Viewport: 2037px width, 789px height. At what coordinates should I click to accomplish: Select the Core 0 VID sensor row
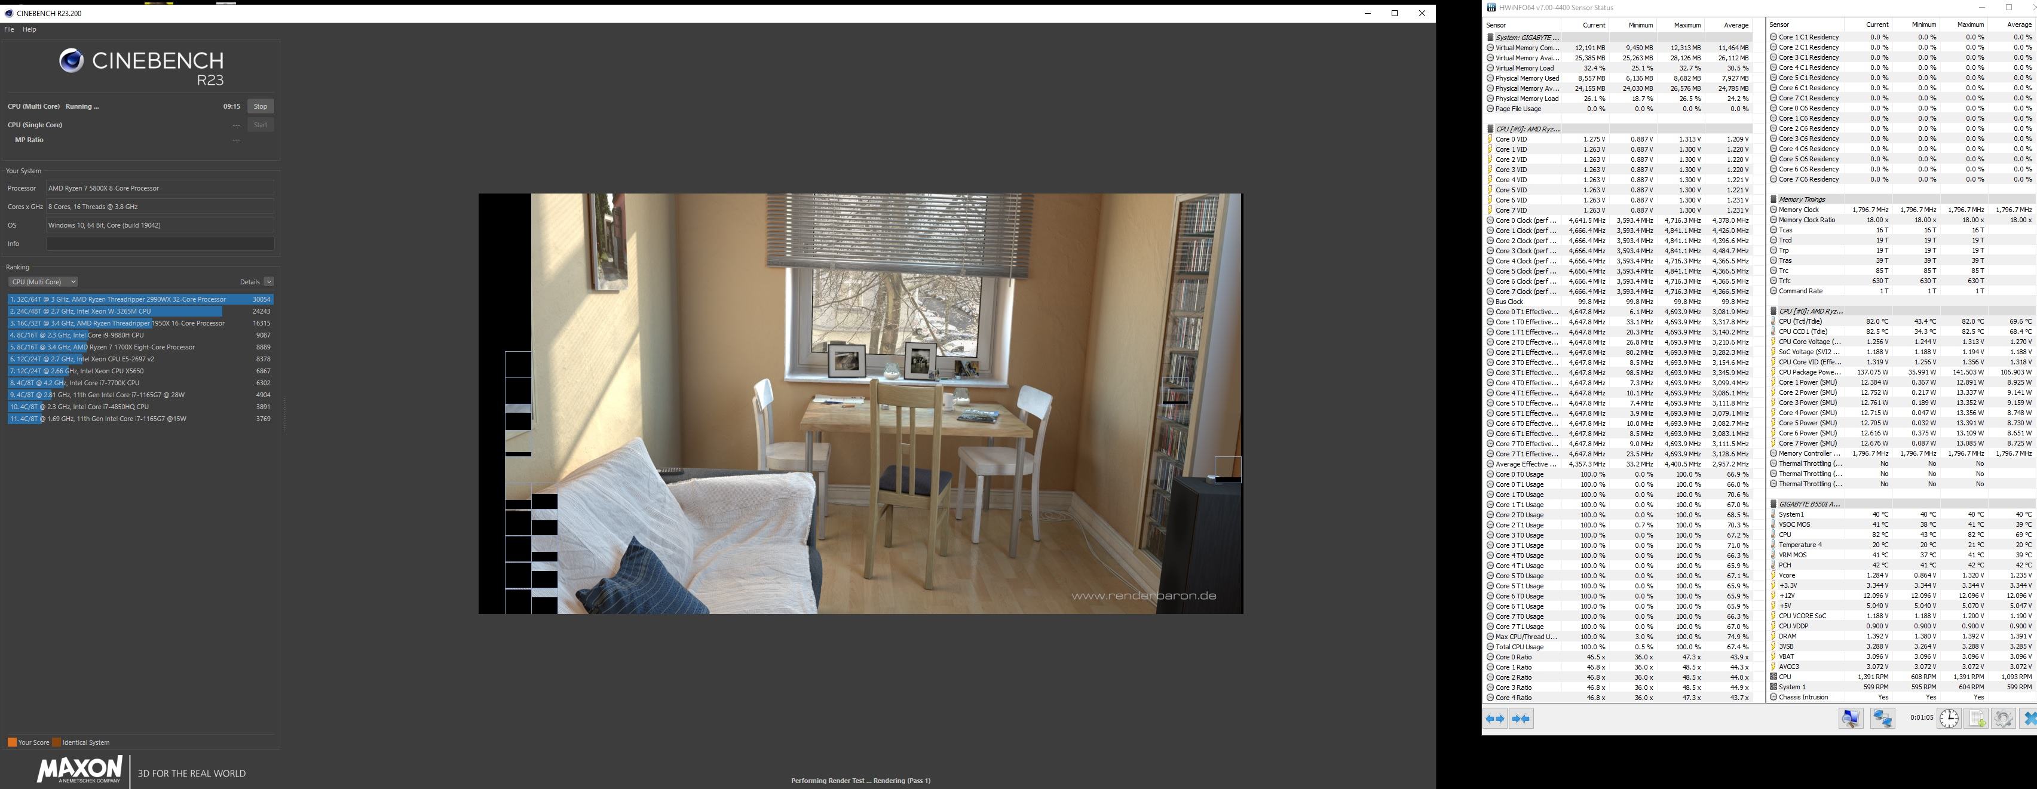tap(1619, 139)
